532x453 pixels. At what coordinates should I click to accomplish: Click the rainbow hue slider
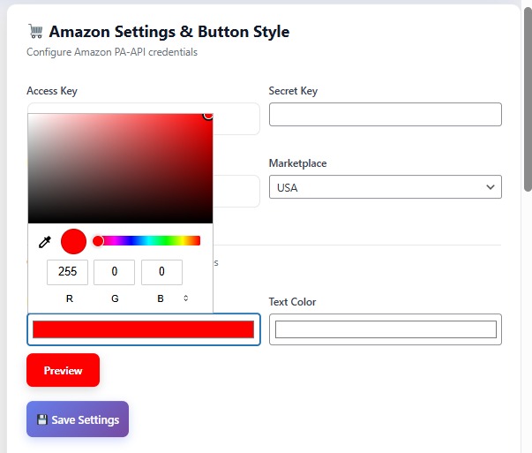click(x=146, y=241)
